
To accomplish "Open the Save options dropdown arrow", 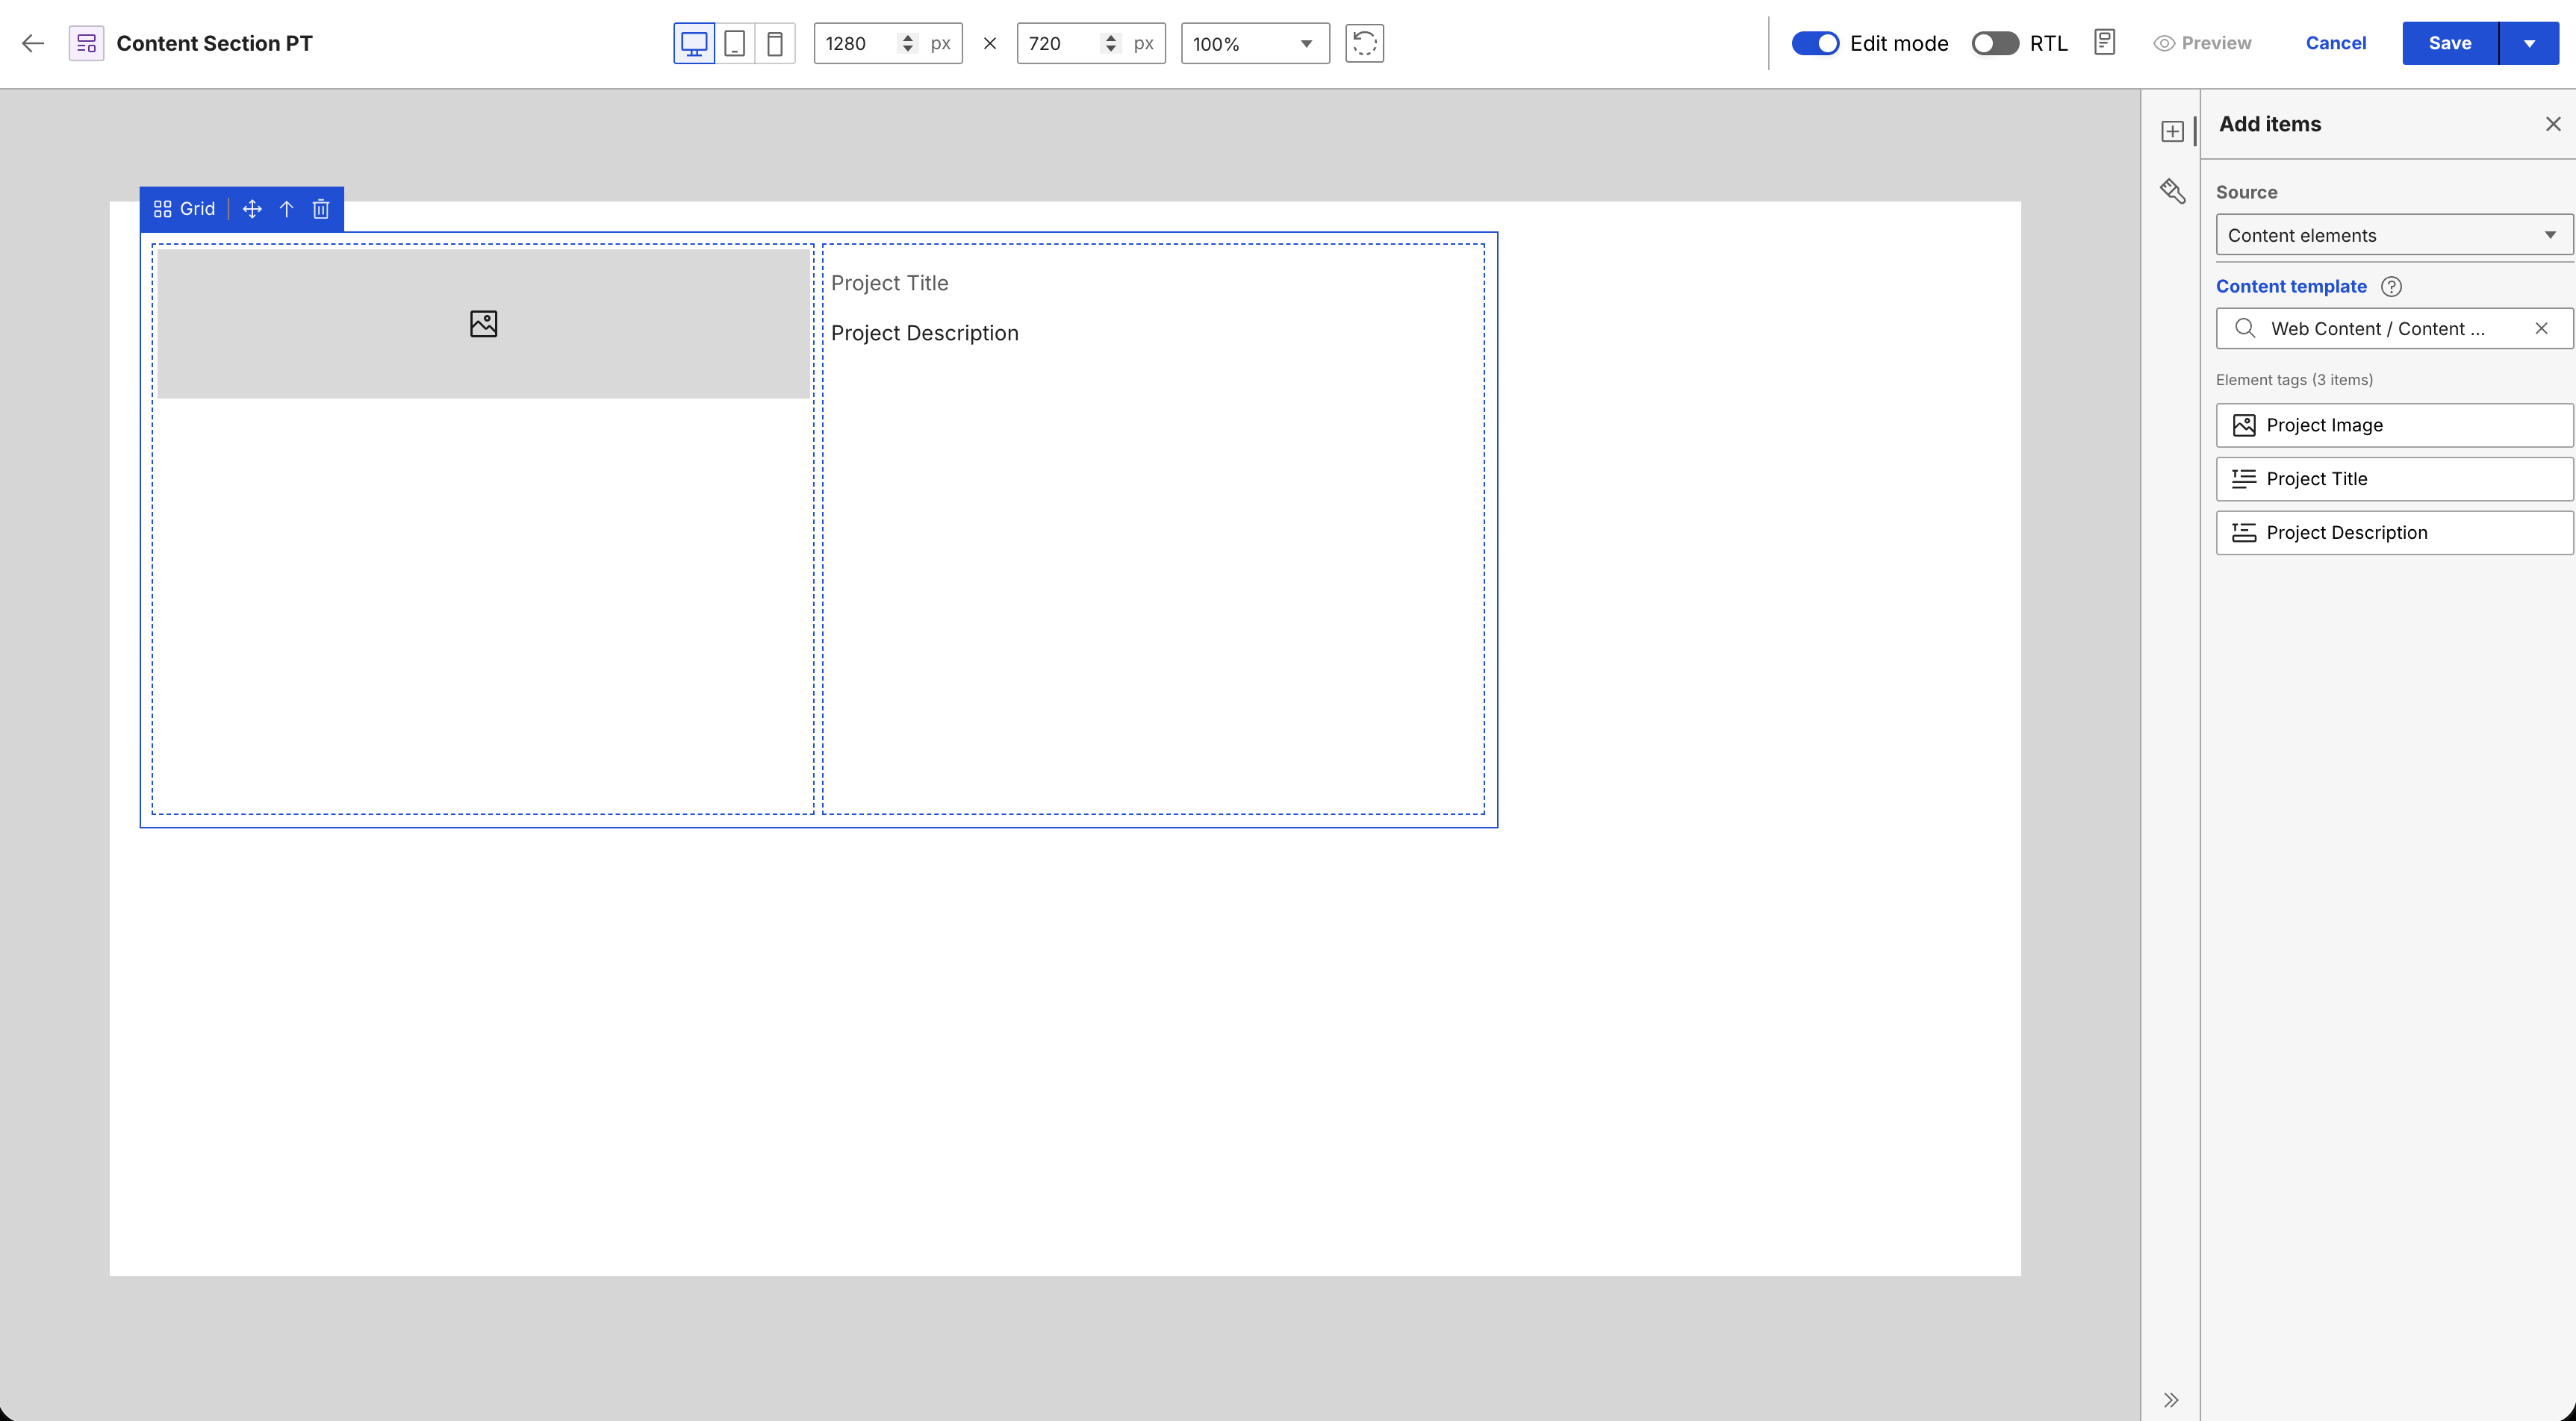I will click(2529, 43).
